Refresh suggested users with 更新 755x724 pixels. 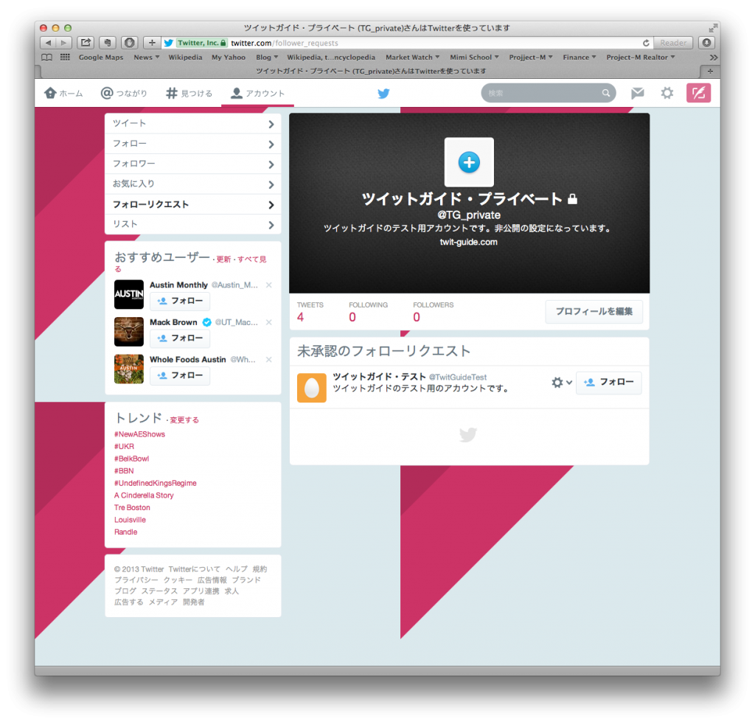point(223,260)
